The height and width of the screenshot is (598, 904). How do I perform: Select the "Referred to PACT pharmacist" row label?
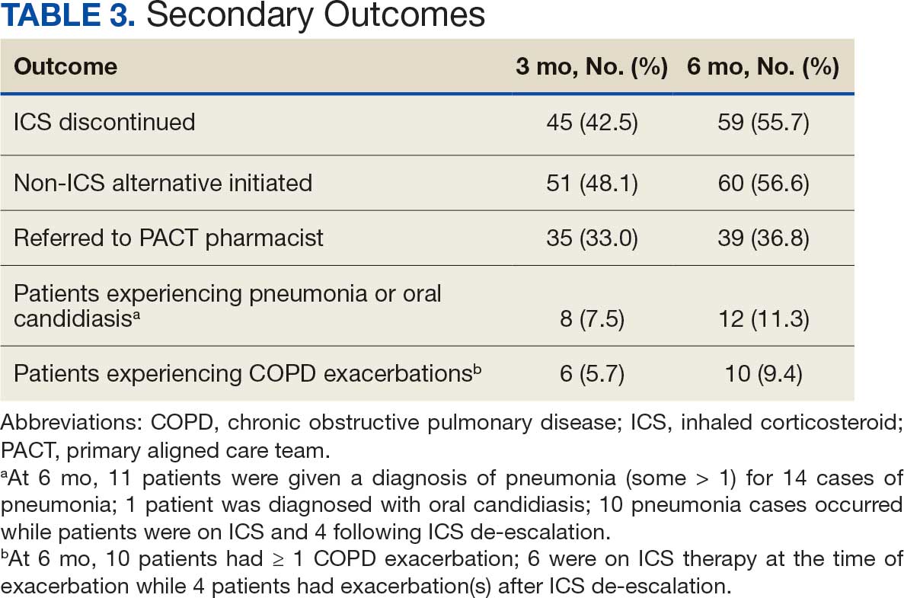168,238
